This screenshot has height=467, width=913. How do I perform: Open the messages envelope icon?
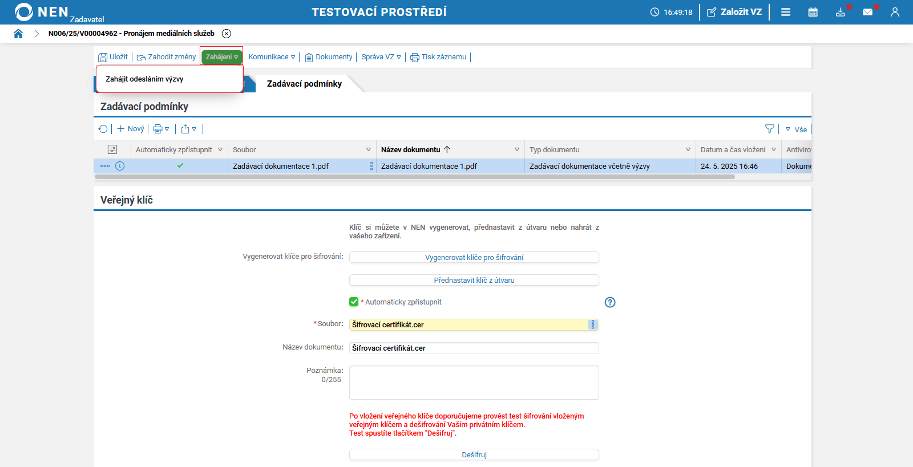[868, 12]
